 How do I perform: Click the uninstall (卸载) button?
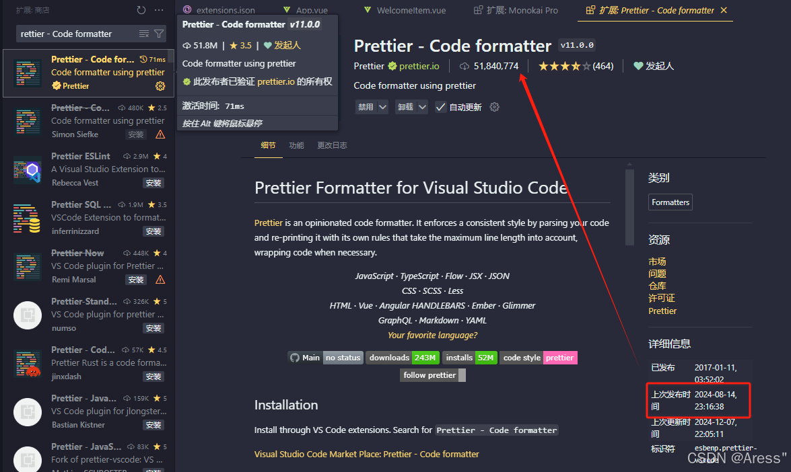point(405,107)
